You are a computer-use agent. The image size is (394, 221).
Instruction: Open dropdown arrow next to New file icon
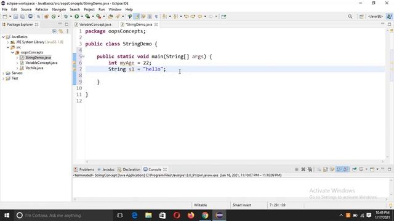(x=10, y=17)
